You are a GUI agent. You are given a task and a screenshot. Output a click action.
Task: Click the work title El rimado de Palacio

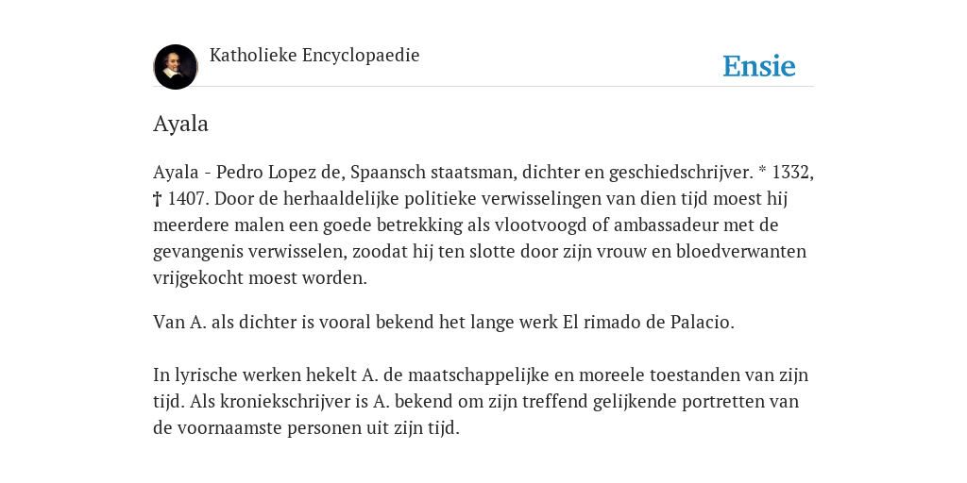point(648,323)
